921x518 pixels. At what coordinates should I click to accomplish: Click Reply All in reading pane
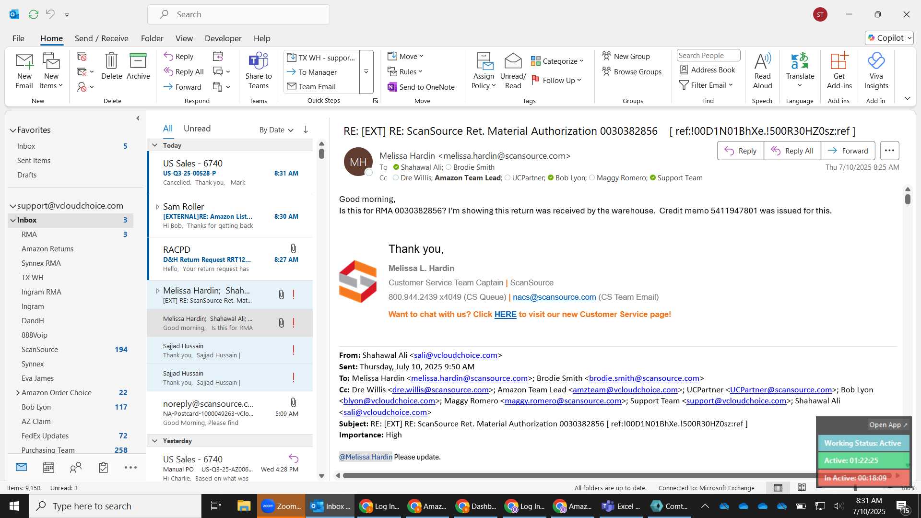[792, 151]
